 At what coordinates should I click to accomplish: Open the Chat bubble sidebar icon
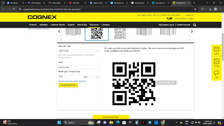(216, 75)
